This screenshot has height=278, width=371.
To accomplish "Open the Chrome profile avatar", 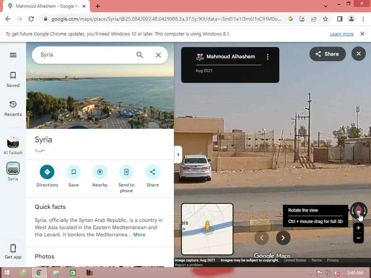I will [x=351, y=19].
